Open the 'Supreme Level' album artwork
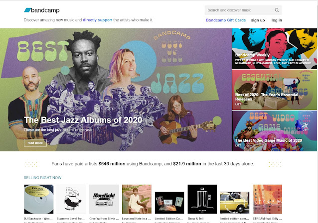This screenshot has width=318, height=223. [71, 199]
